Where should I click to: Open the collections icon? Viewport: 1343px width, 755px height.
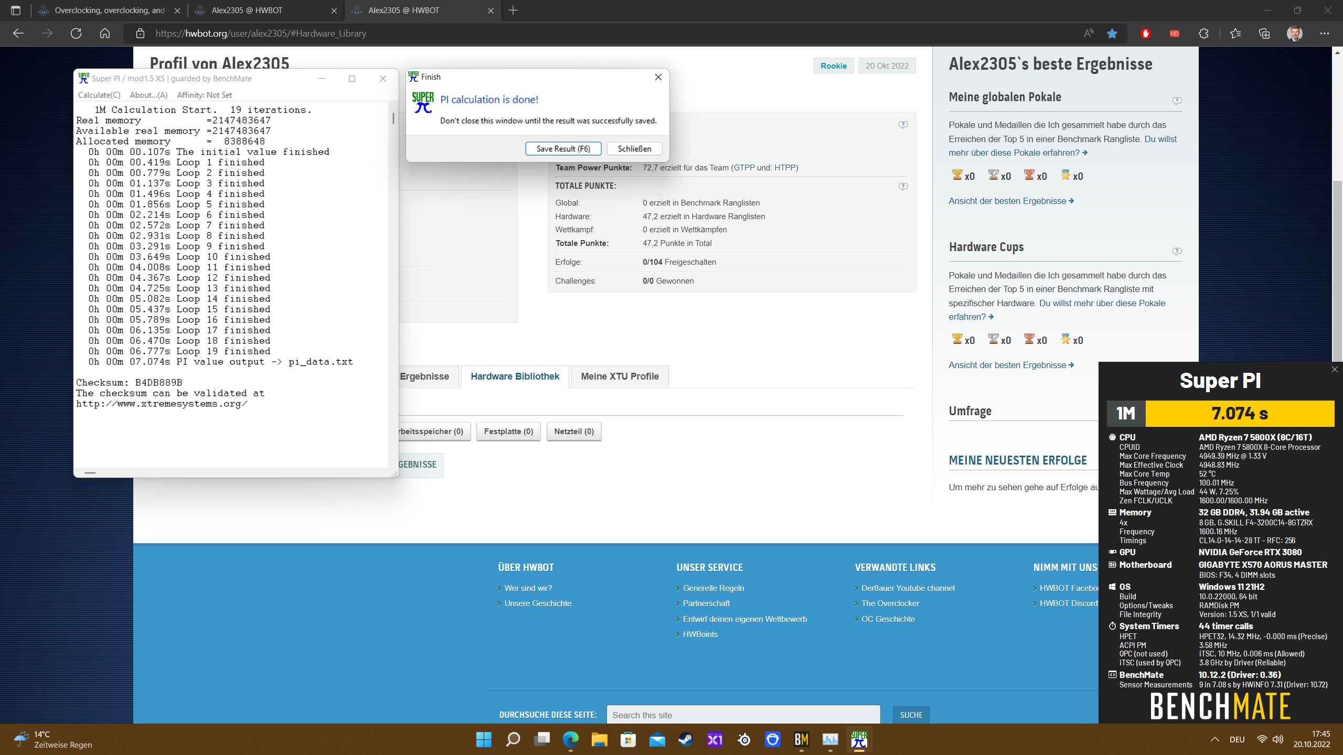tap(1264, 34)
